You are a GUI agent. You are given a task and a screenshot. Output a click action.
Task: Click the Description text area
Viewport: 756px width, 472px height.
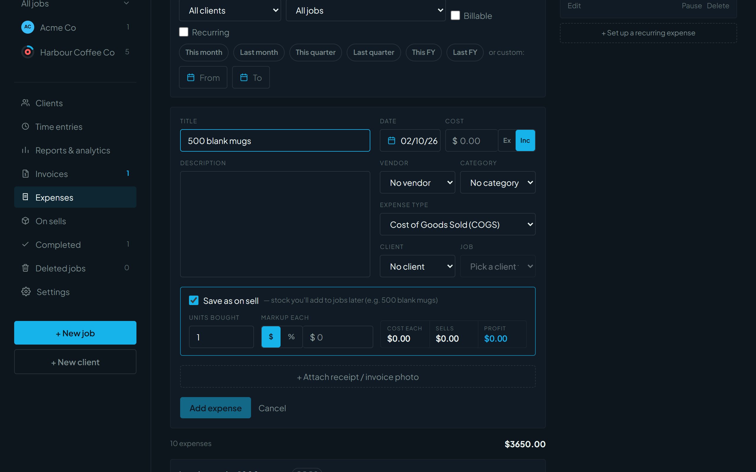(x=275, y=224)
